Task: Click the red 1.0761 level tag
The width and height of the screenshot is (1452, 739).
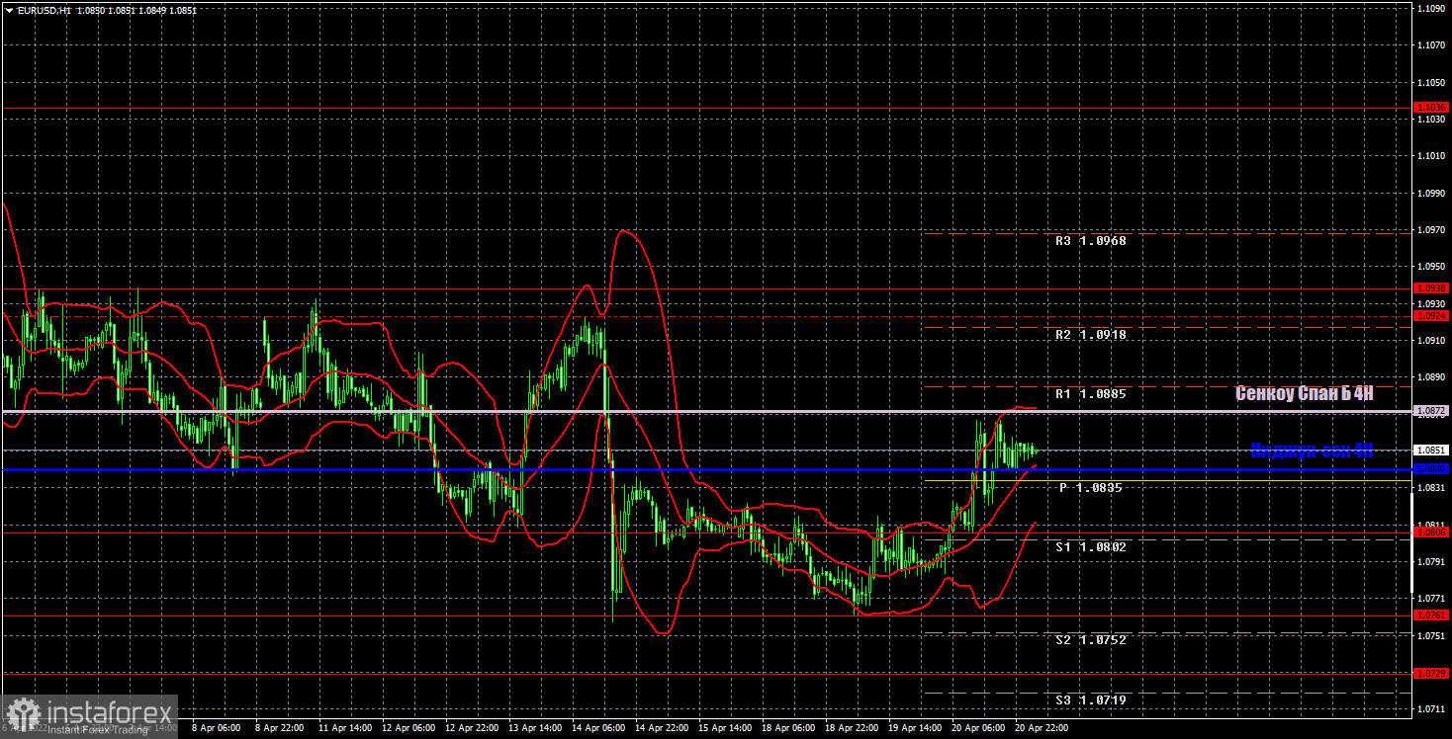Action: pos(1431,615)
